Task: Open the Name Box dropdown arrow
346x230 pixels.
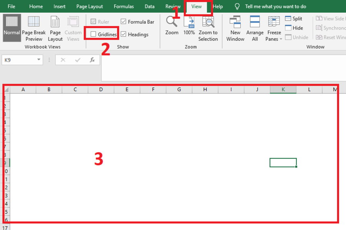Action: tap(38, 60)
